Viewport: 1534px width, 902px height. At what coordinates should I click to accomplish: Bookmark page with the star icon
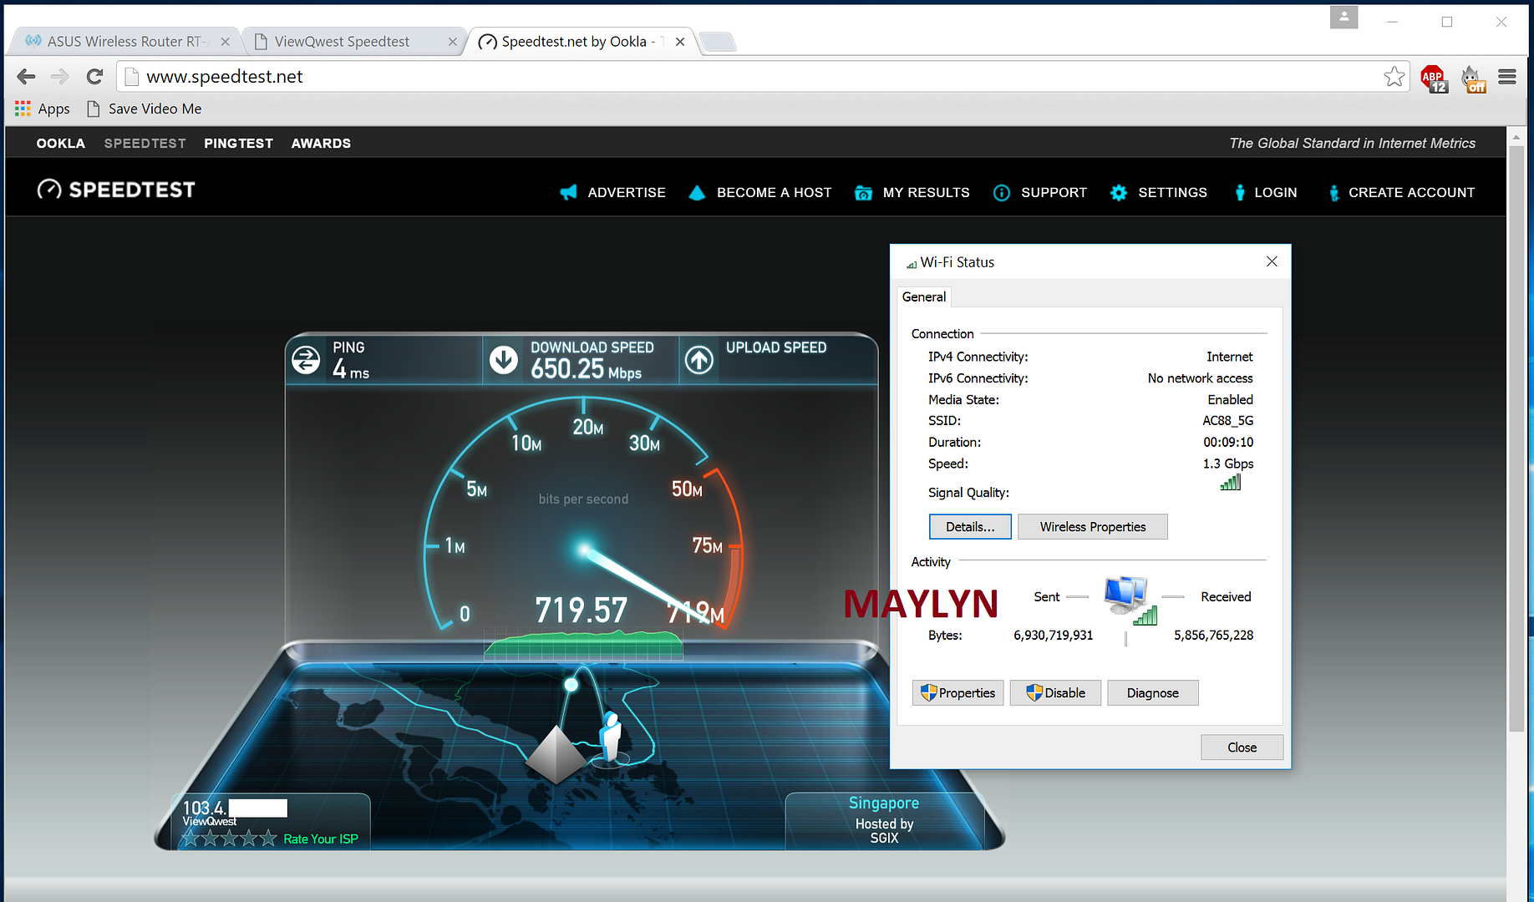(x=1394, y=77)
